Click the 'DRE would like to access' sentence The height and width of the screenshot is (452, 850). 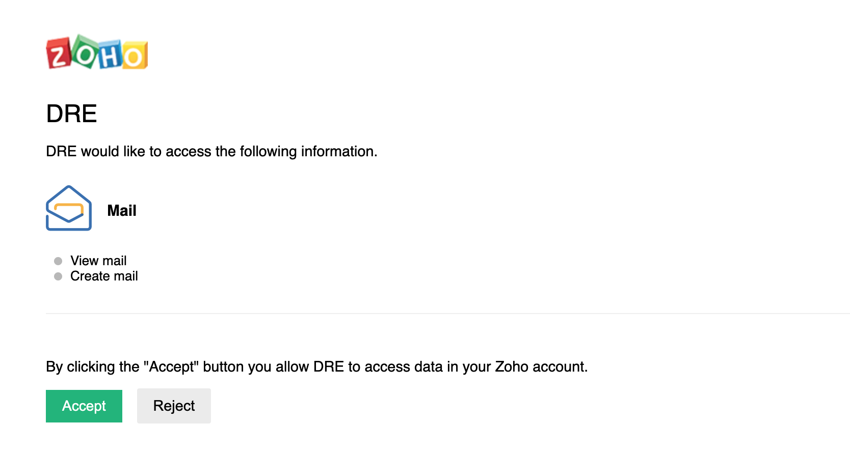tap(211, 152)
